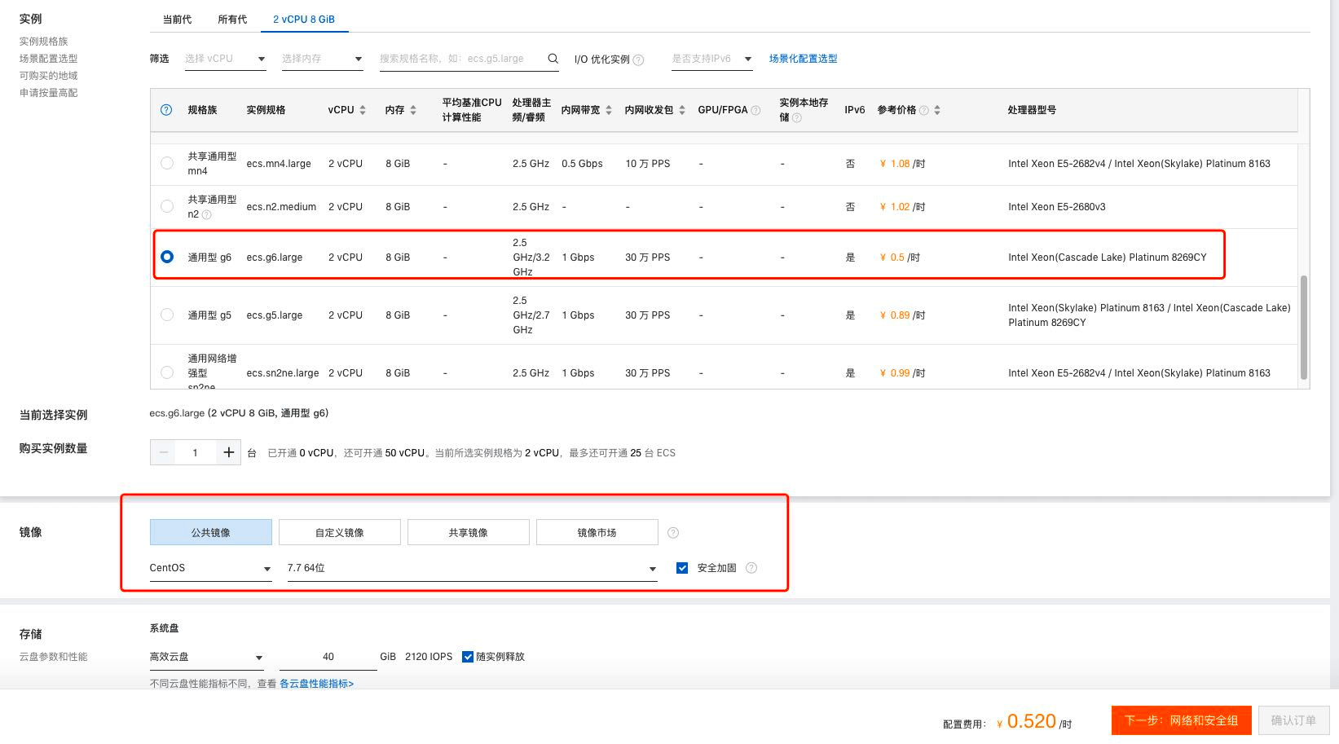
Task: Click 下一步：网络和安全组 button
Action: click(1182, 720)
